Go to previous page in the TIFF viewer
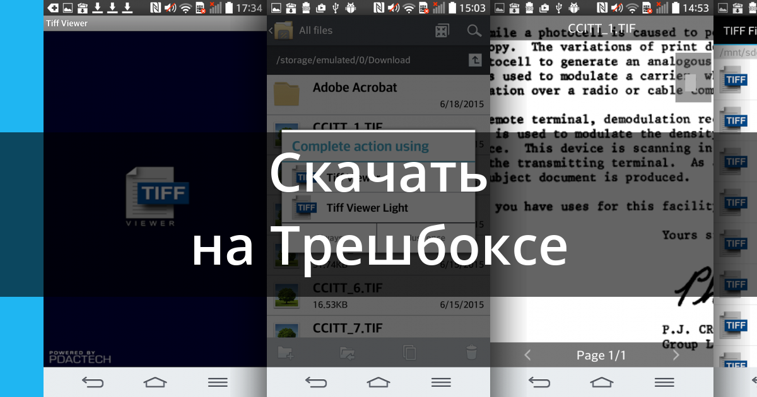Screen dimensions: 757x397 [527, 355]
